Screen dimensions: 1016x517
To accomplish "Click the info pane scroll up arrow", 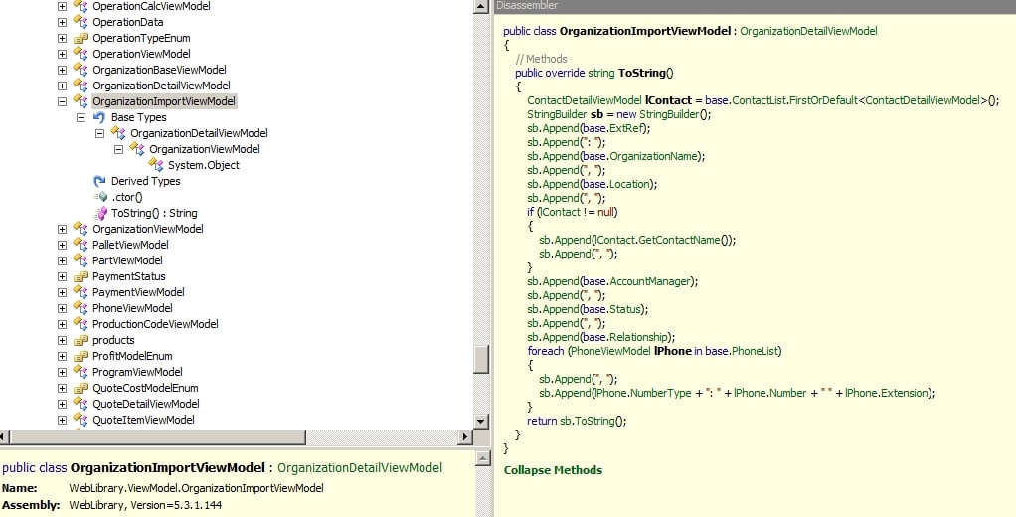I will tap(483, 458).
